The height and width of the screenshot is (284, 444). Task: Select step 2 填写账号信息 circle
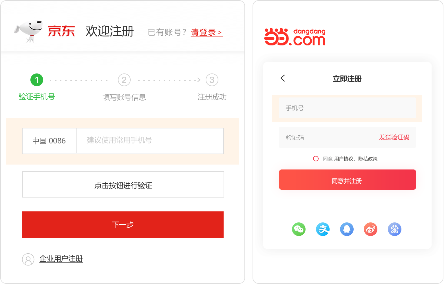coord(124,80)
